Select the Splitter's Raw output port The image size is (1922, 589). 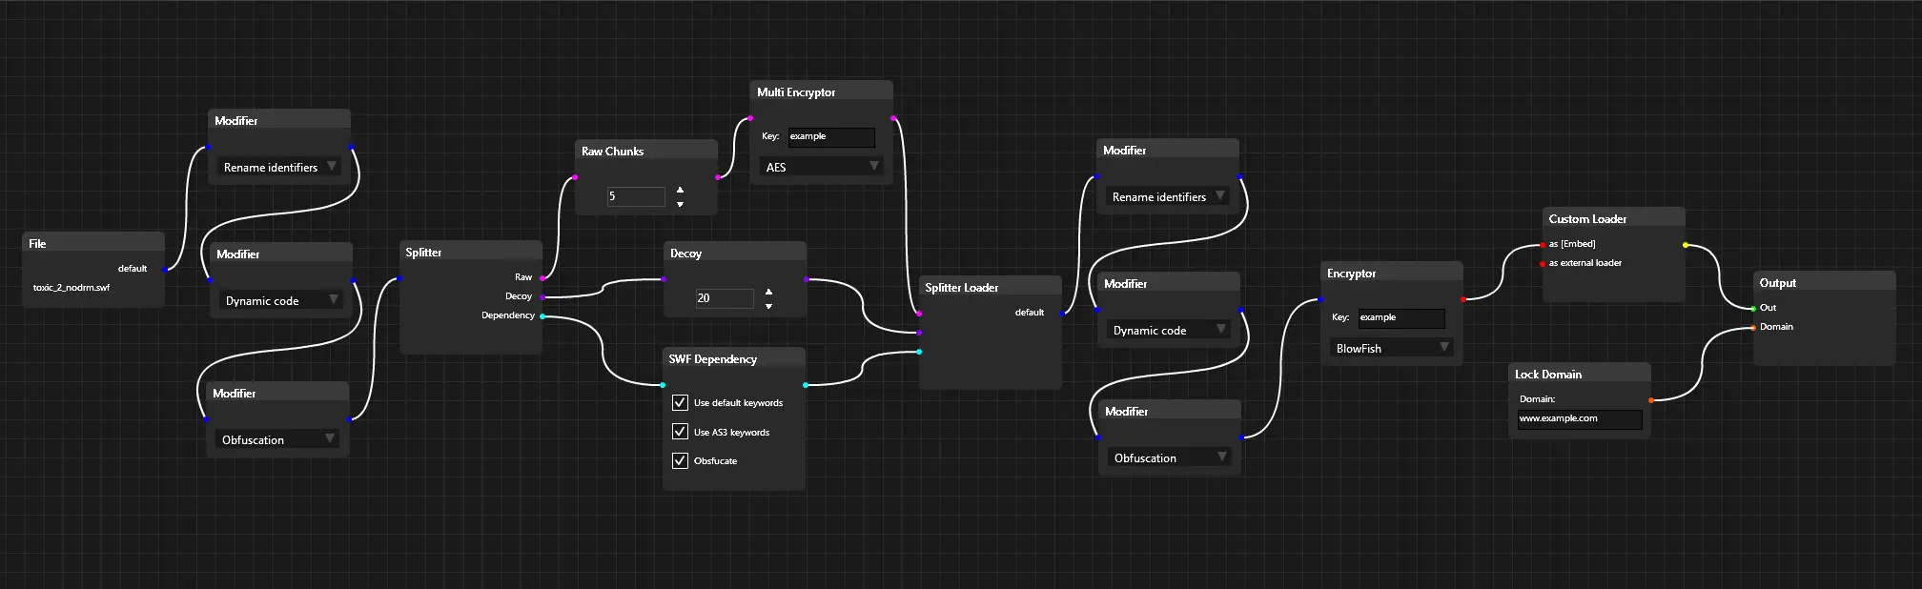coord(542,278)
